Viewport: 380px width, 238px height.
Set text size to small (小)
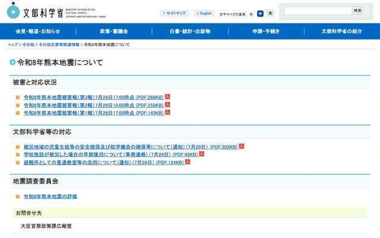(251, 14)
